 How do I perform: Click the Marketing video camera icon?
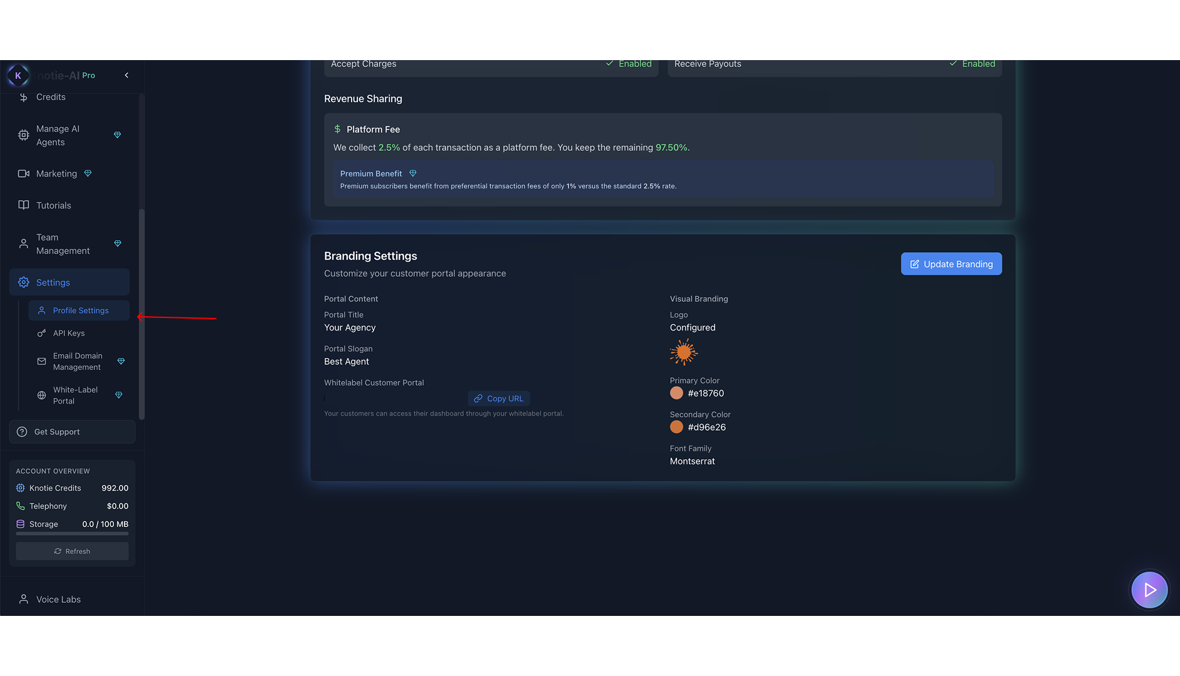[x=24, y=173]
